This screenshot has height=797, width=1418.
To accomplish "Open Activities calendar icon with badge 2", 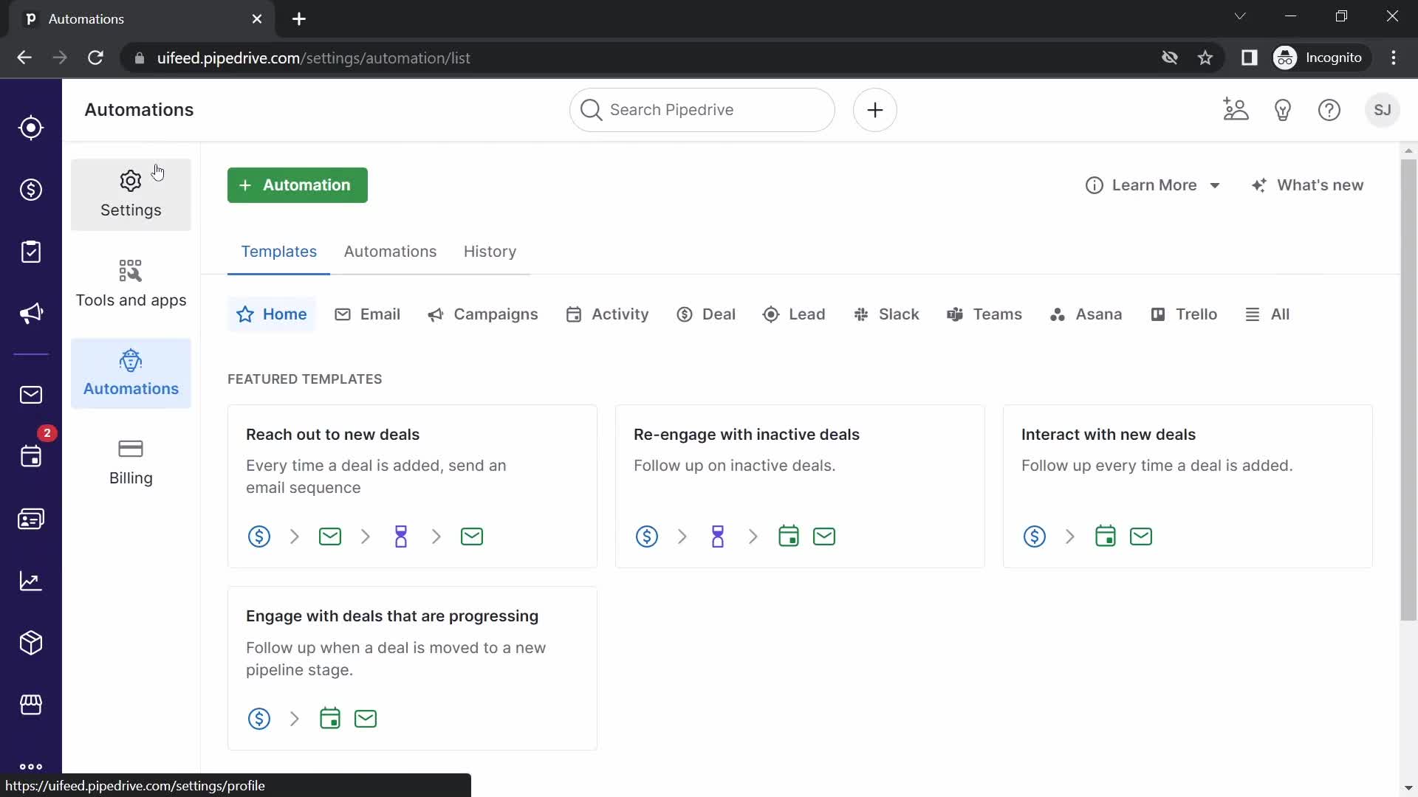I will coord(31,457).
